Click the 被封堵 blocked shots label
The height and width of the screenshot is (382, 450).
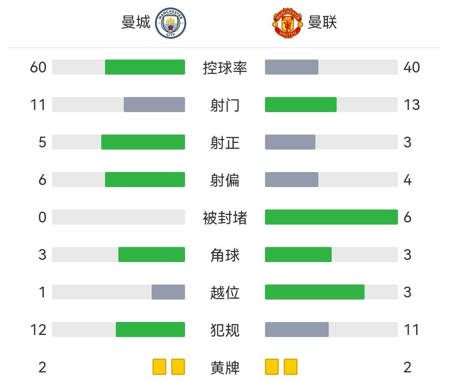coord(225,217)
